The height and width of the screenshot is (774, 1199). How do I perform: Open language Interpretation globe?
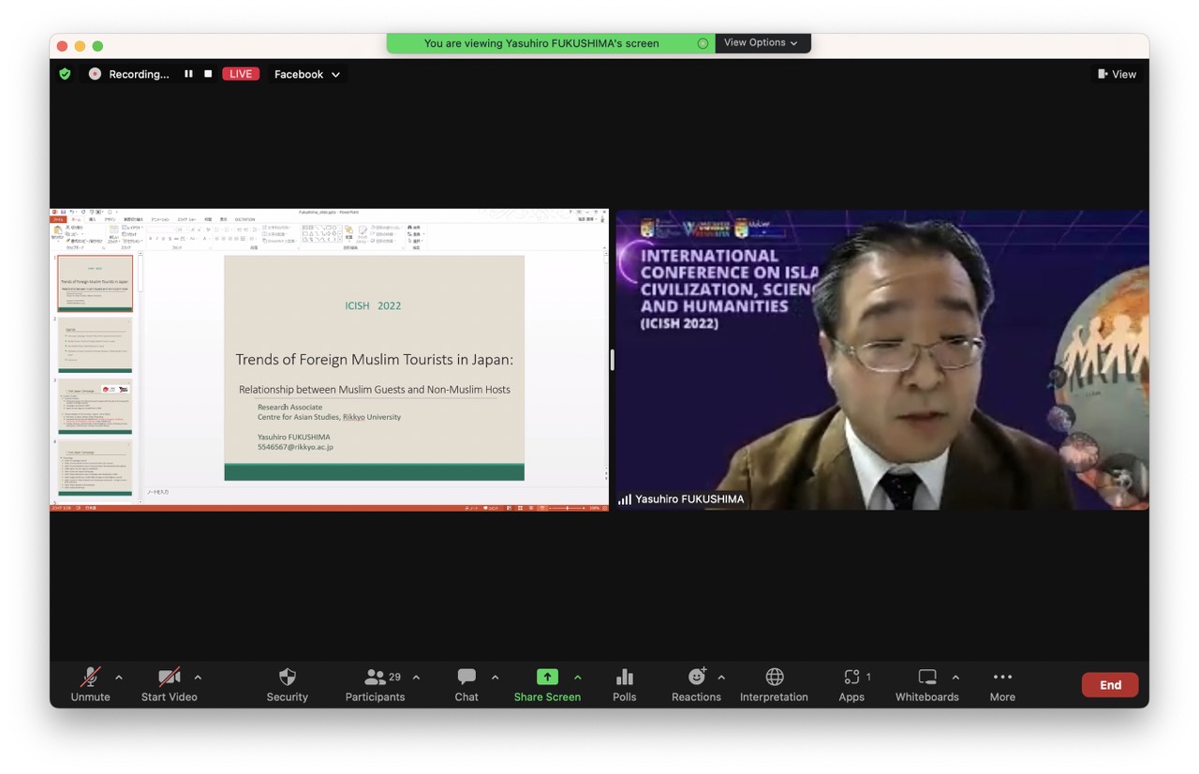(x=774, y=684)
